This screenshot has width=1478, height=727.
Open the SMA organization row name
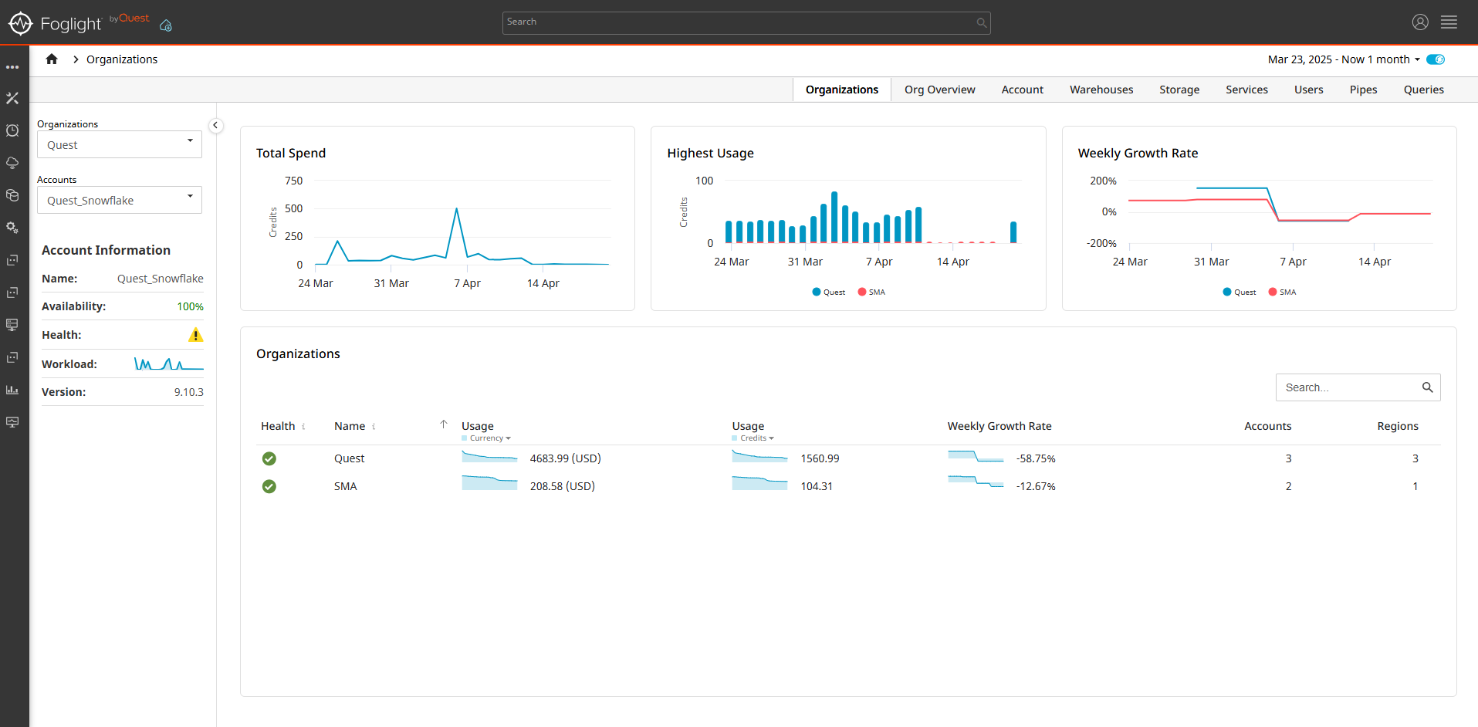345,486
